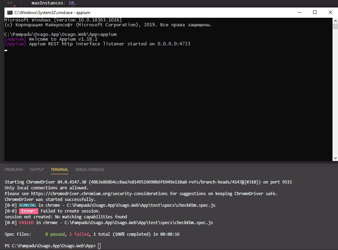338x250 pixels.
Task: Click the '0.0.0.0:4723' listener address
Action: click(x=174, y=44)
